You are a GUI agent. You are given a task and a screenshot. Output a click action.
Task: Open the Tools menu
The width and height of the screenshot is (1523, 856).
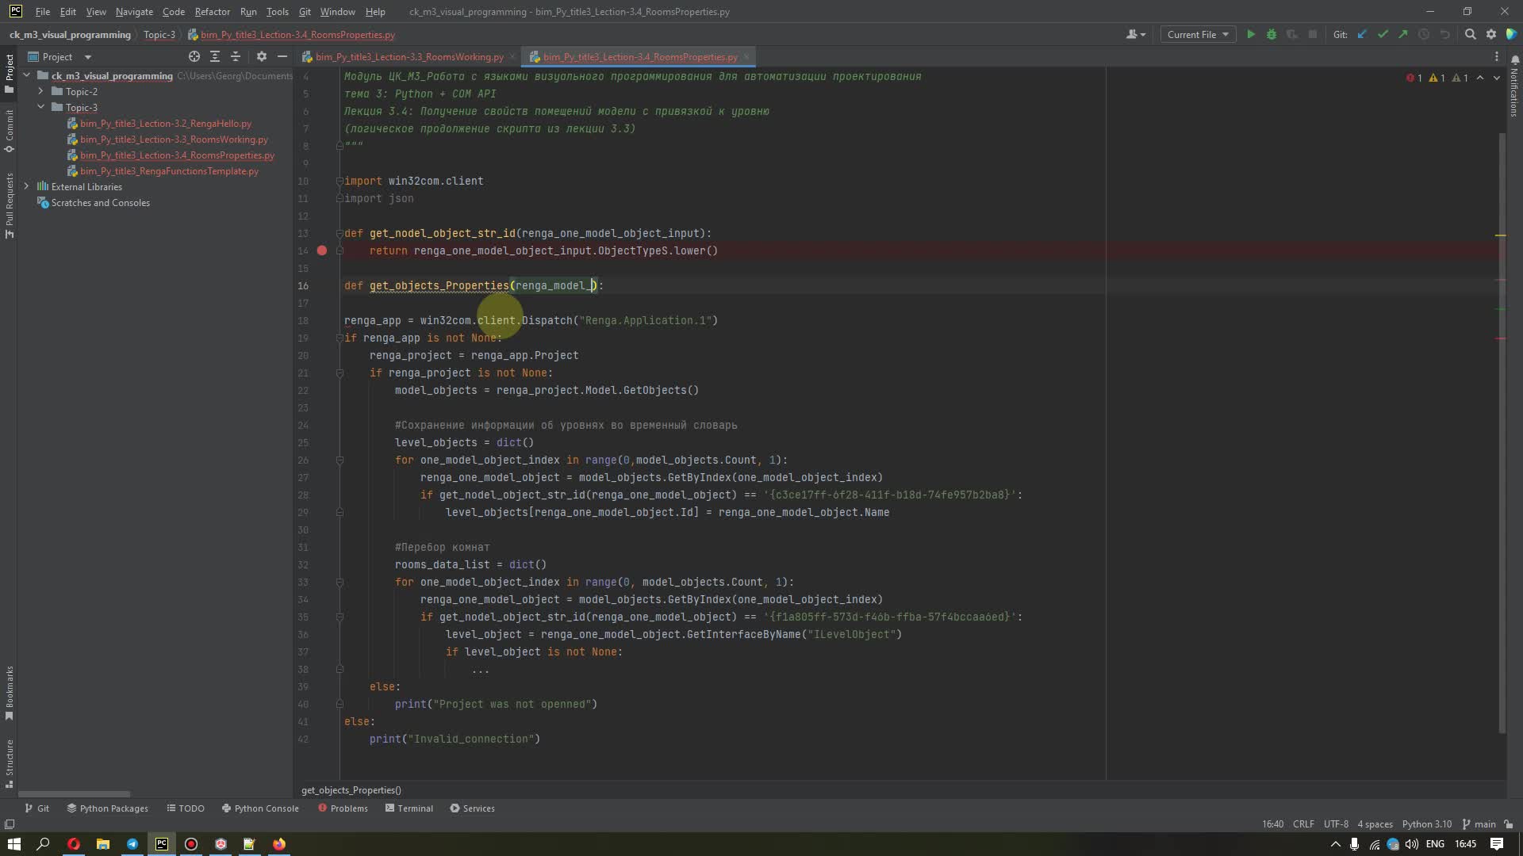[277, 12]
